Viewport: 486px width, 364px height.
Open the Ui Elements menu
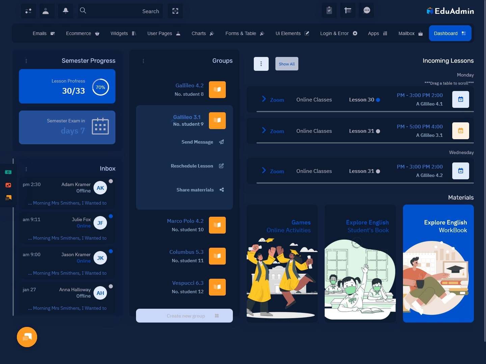292,33
